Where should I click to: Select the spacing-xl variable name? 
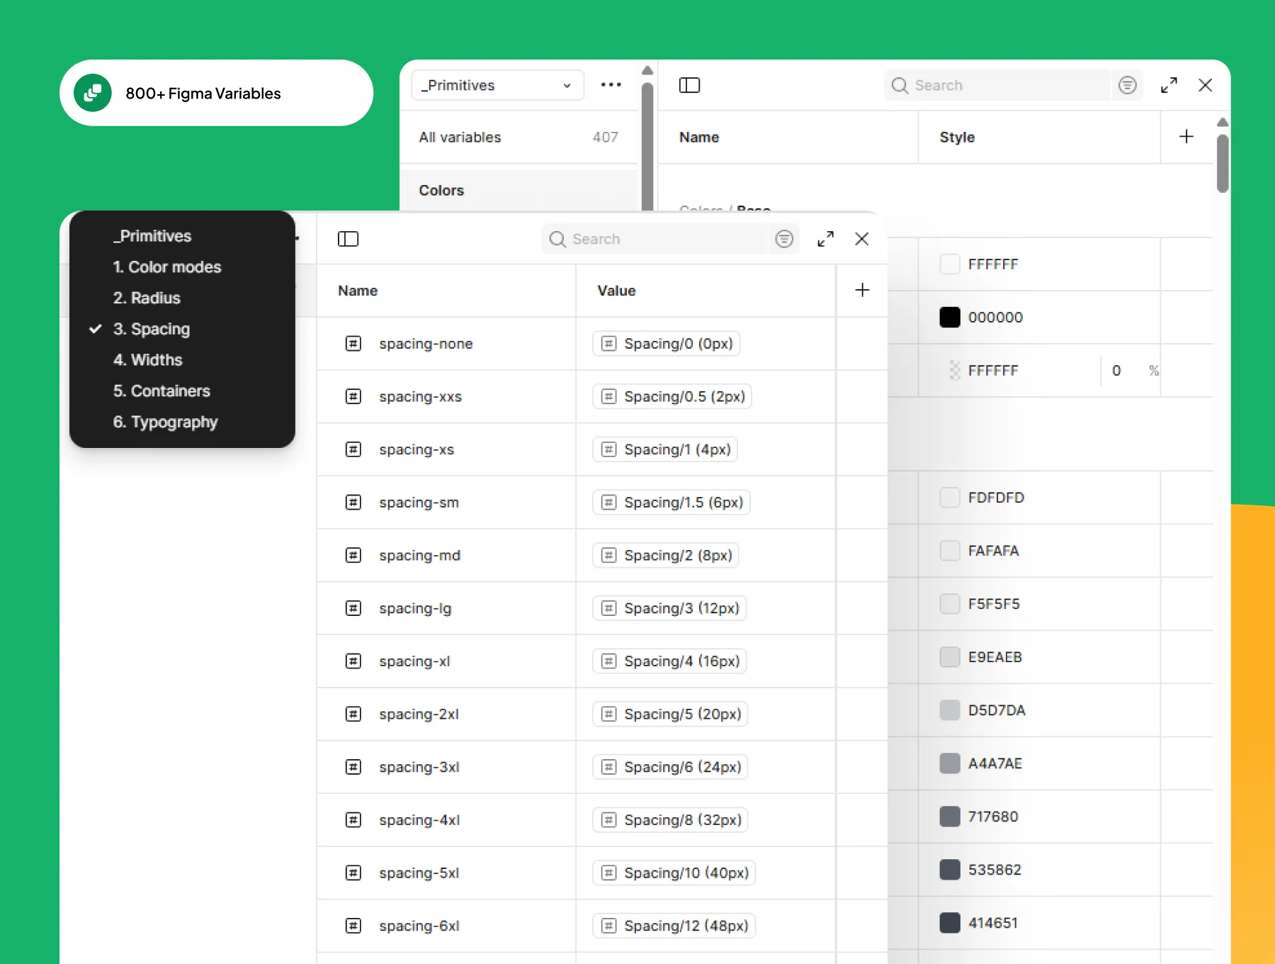[414, 661]
